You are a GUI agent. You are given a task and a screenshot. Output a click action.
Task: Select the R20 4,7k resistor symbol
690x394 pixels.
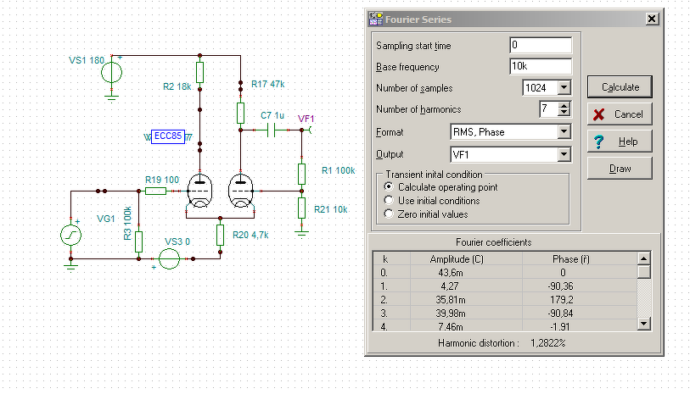(x=220, y=235)
